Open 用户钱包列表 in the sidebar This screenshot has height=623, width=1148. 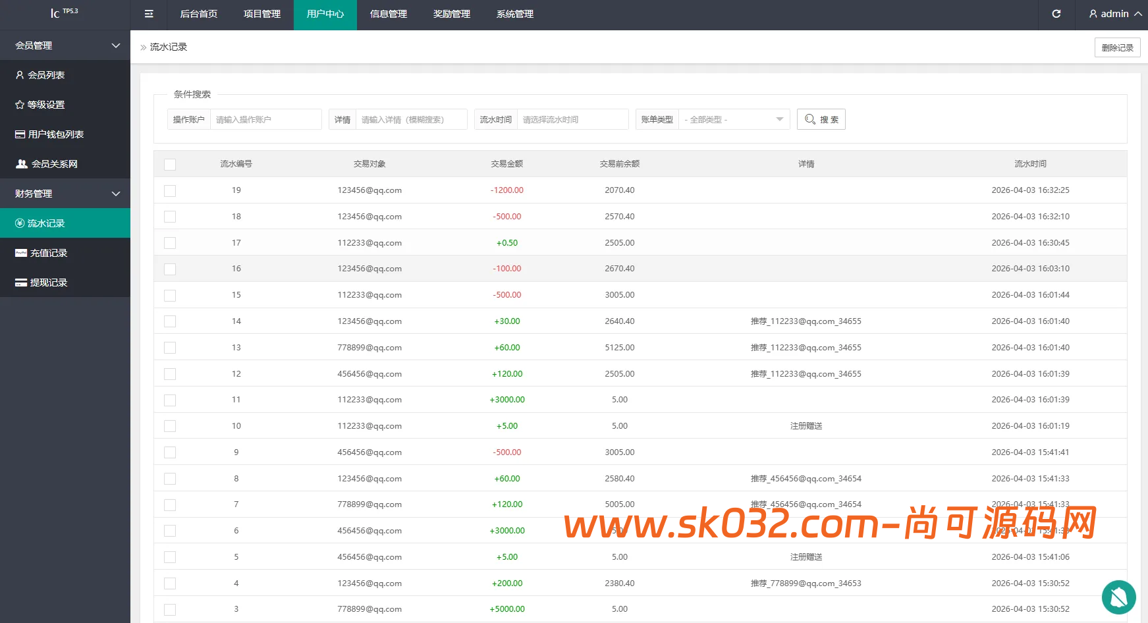[x=65, y=134]
